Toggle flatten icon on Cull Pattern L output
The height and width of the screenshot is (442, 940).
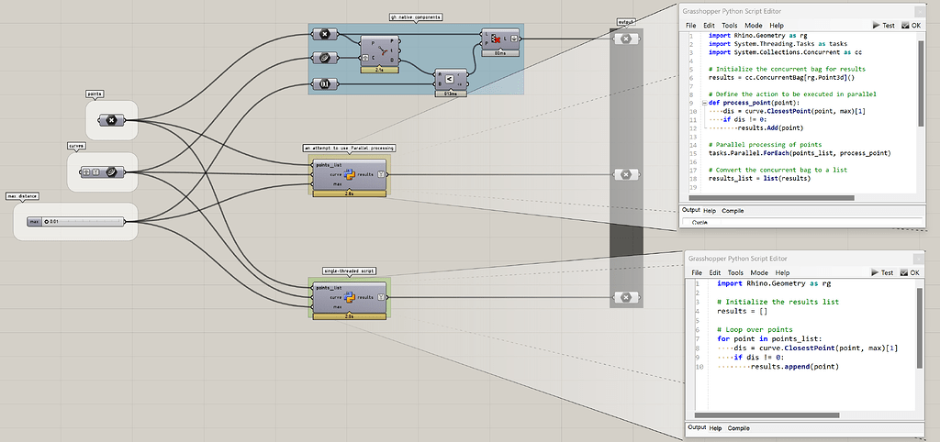point(515,39)
